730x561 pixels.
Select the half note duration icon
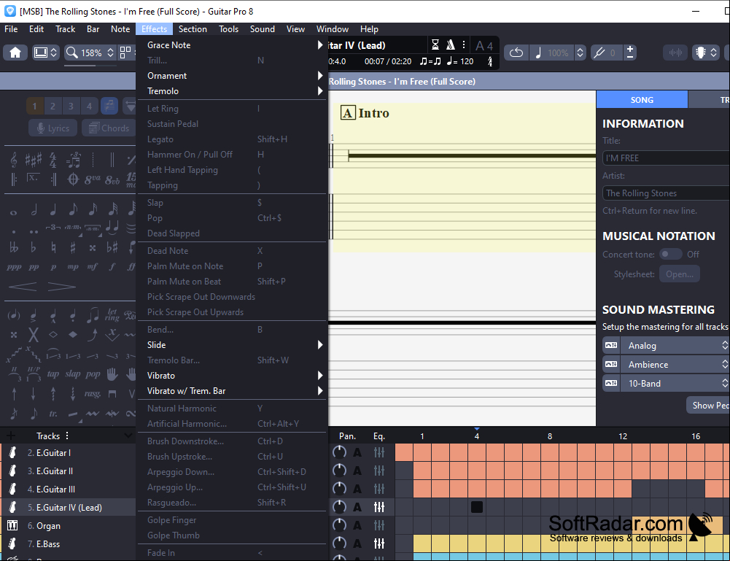pos(34,210)
